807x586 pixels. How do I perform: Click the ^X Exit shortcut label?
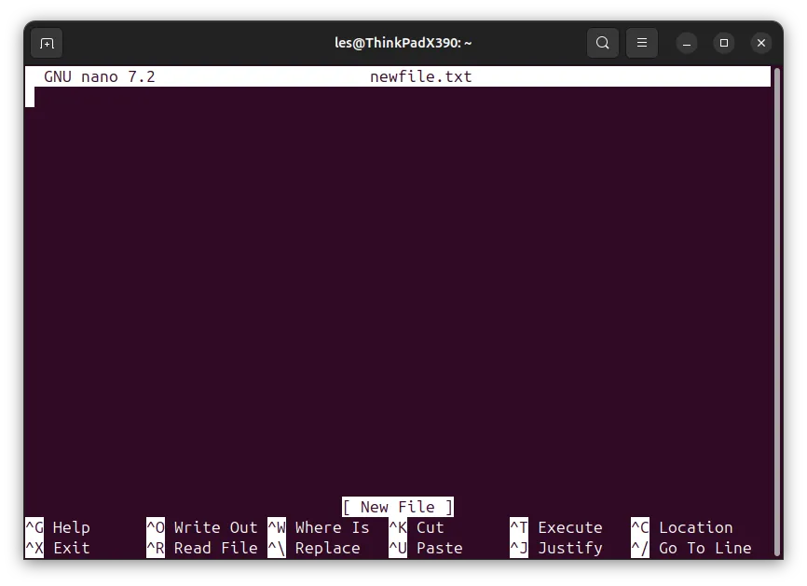coord(58,548)
